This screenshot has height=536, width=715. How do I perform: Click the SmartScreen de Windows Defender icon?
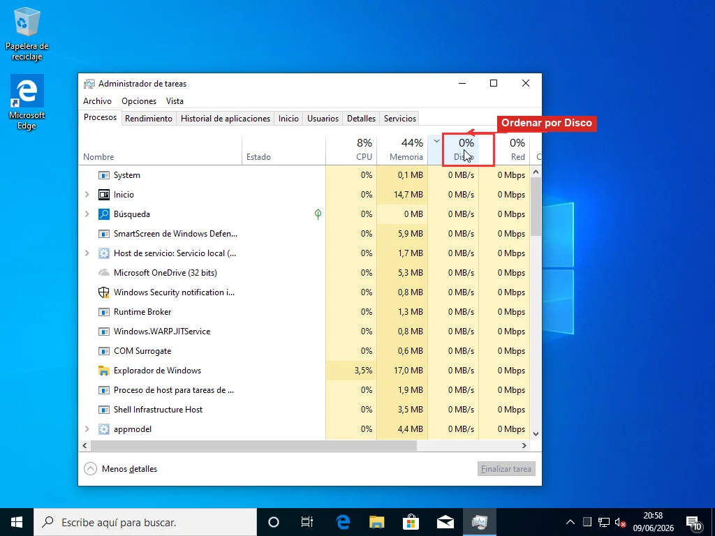(x=104, y=234)
